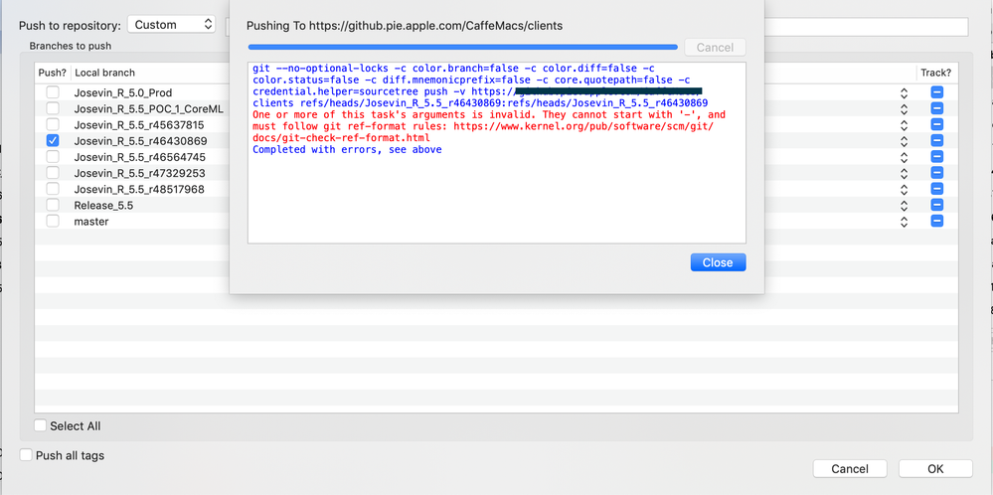Click the custom repository URL field

(x=867, y=27)
